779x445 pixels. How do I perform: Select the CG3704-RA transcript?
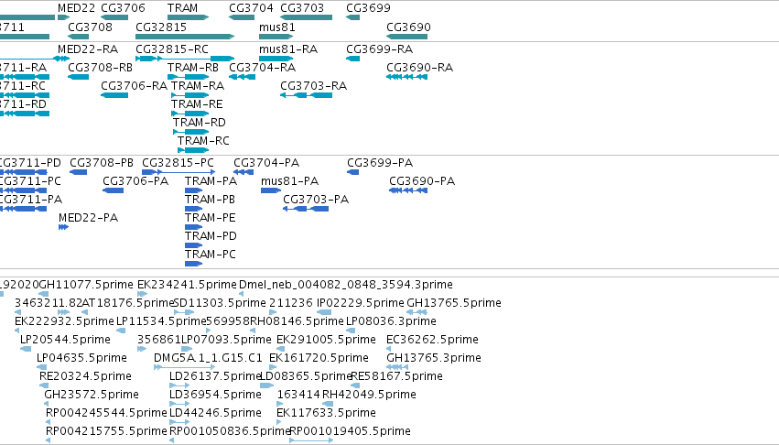242,77
